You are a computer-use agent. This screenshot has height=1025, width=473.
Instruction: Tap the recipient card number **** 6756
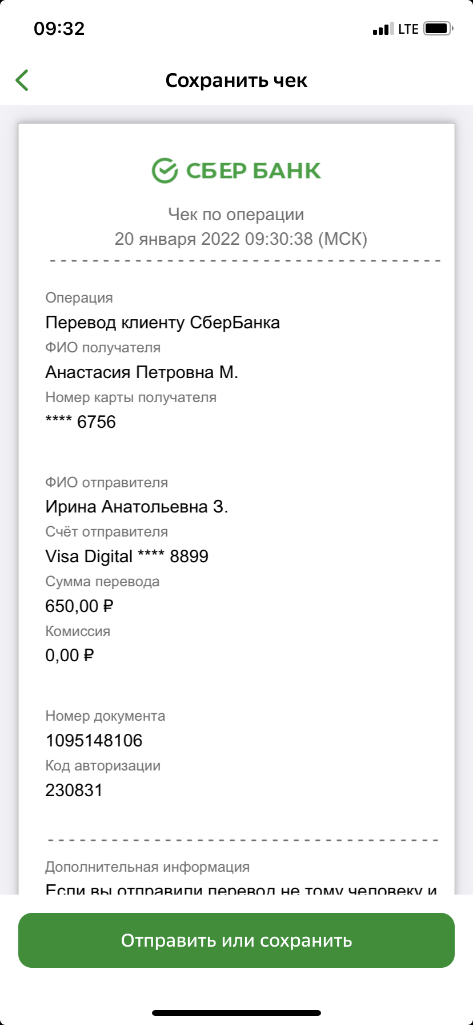(81, 422)
